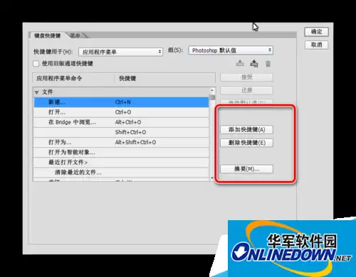
Task: Select the 打开为智能对象... row
Action: click(x=121, y=152)
